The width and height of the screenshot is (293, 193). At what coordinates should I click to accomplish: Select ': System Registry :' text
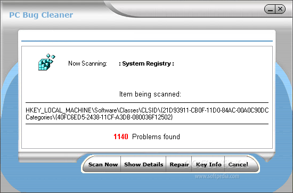[146, 63]
